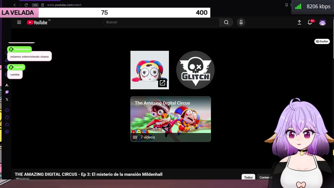Click the 8206 kbps bitrate indicator
Viewport: 334px width, 188px height.
click(318, 7)
